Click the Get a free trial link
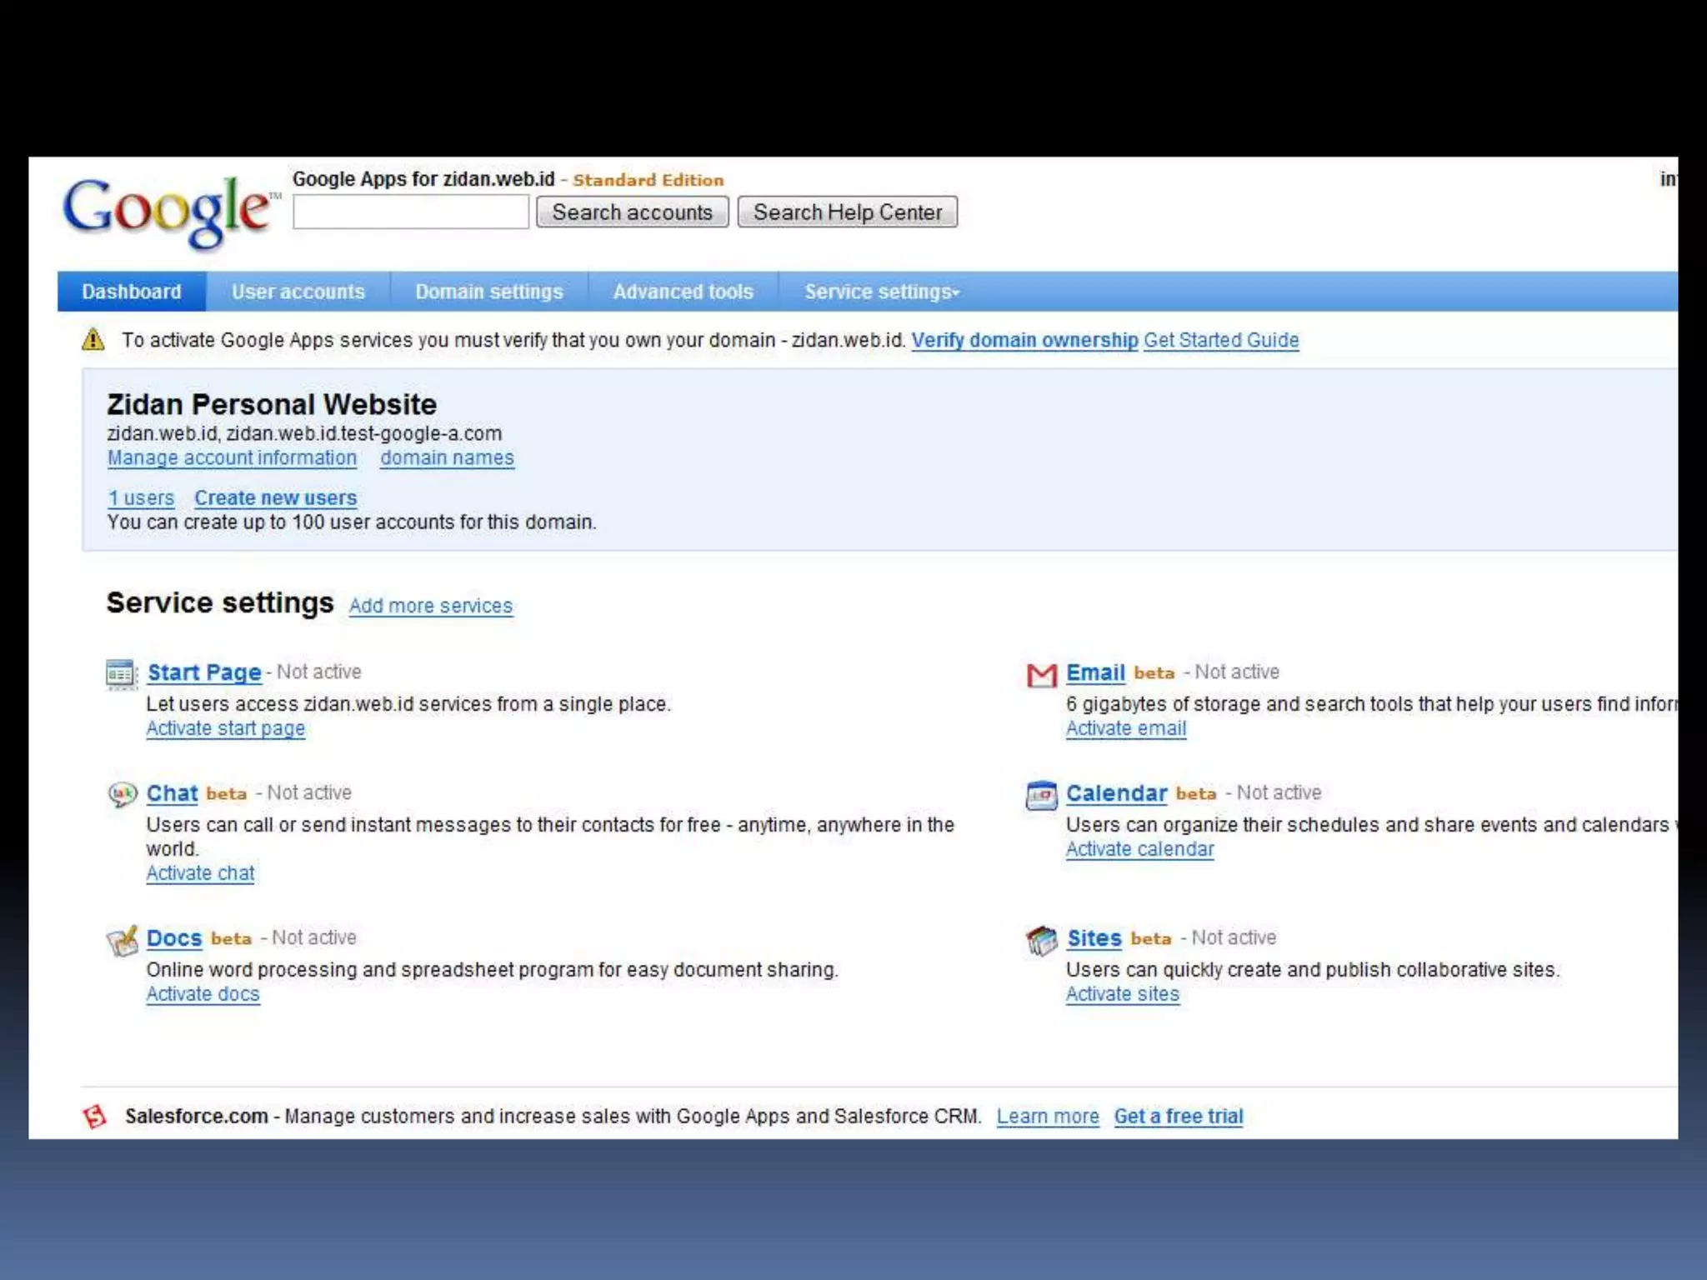Viewport: 1707px width, 1280px height. 1179,1117
